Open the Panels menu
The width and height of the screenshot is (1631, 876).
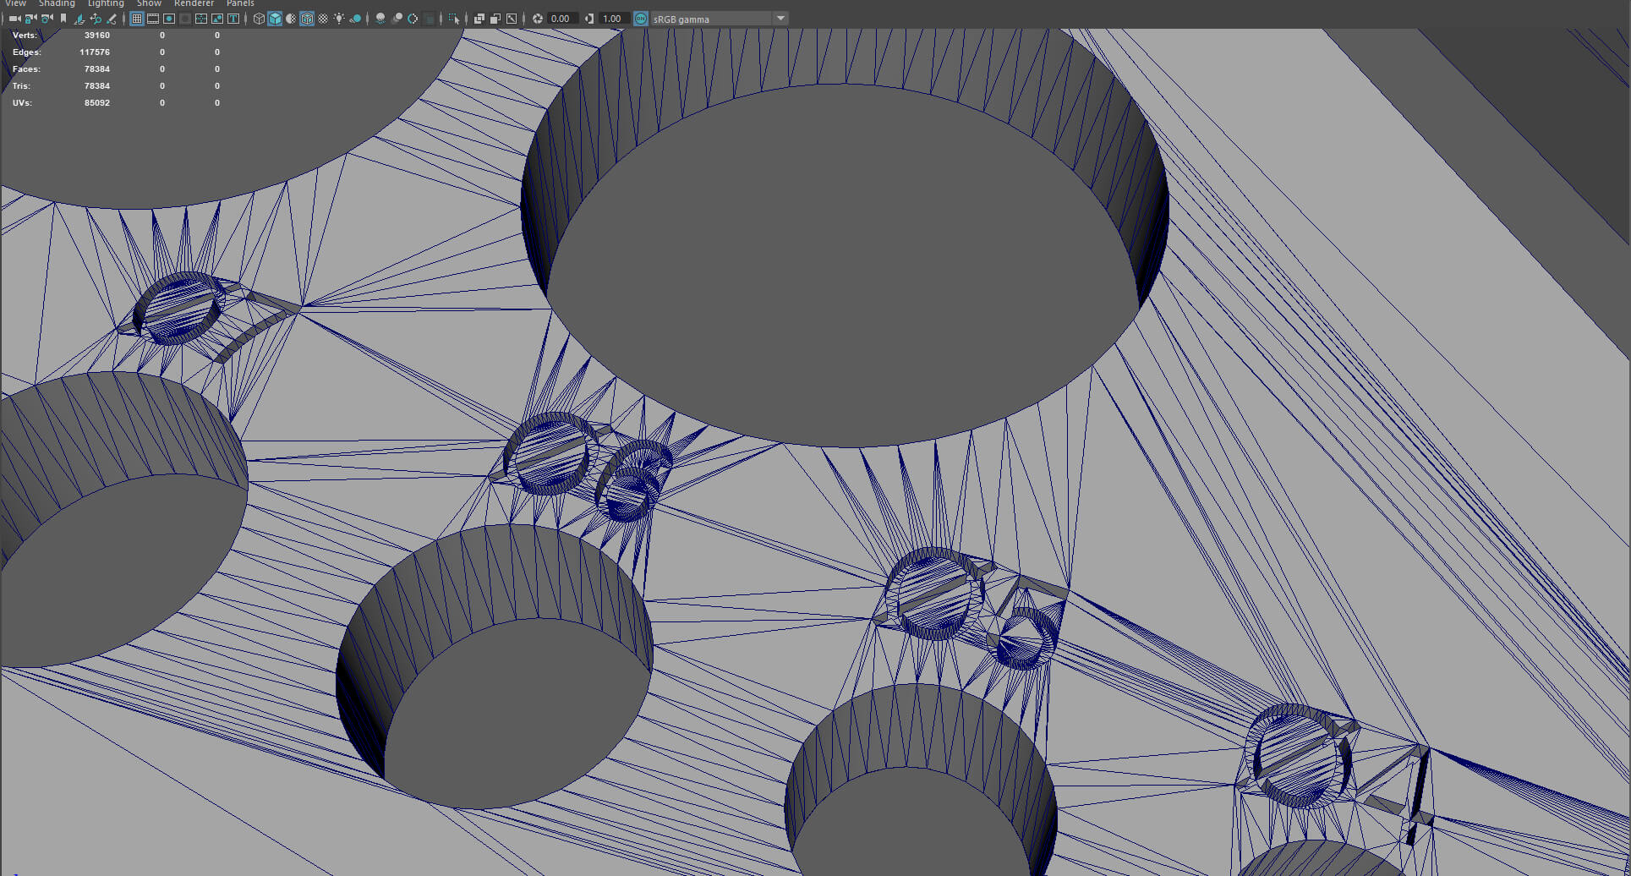(x=240, y=3)
